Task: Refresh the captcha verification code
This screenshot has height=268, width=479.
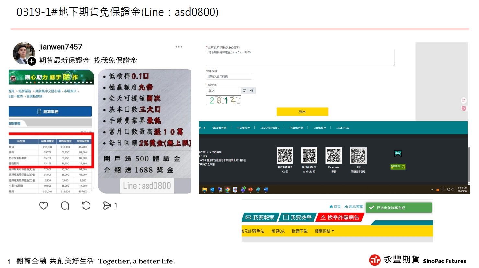Action: click(244, 91)
